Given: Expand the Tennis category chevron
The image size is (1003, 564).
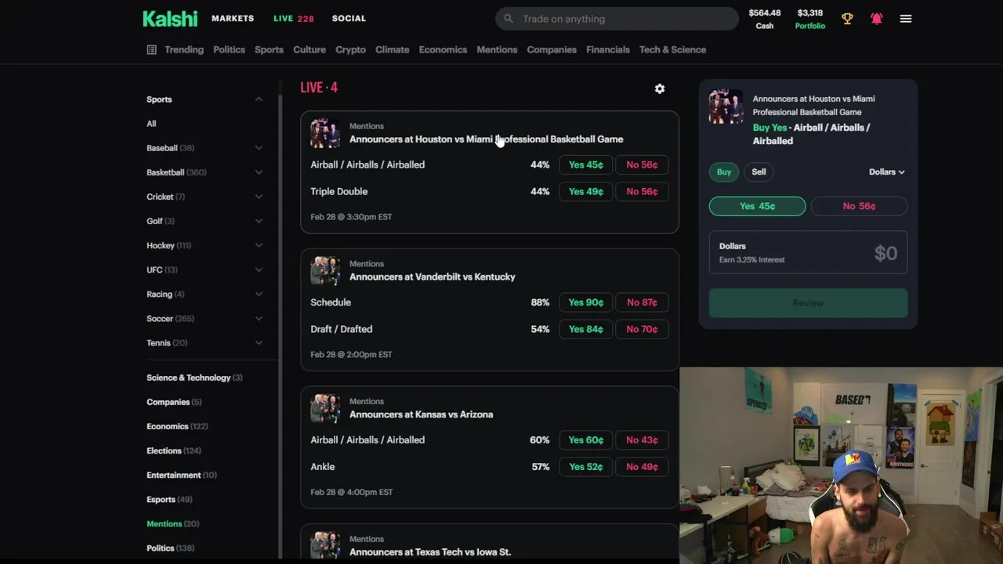Looking at the screenshot, I should (x=259, y=343).
